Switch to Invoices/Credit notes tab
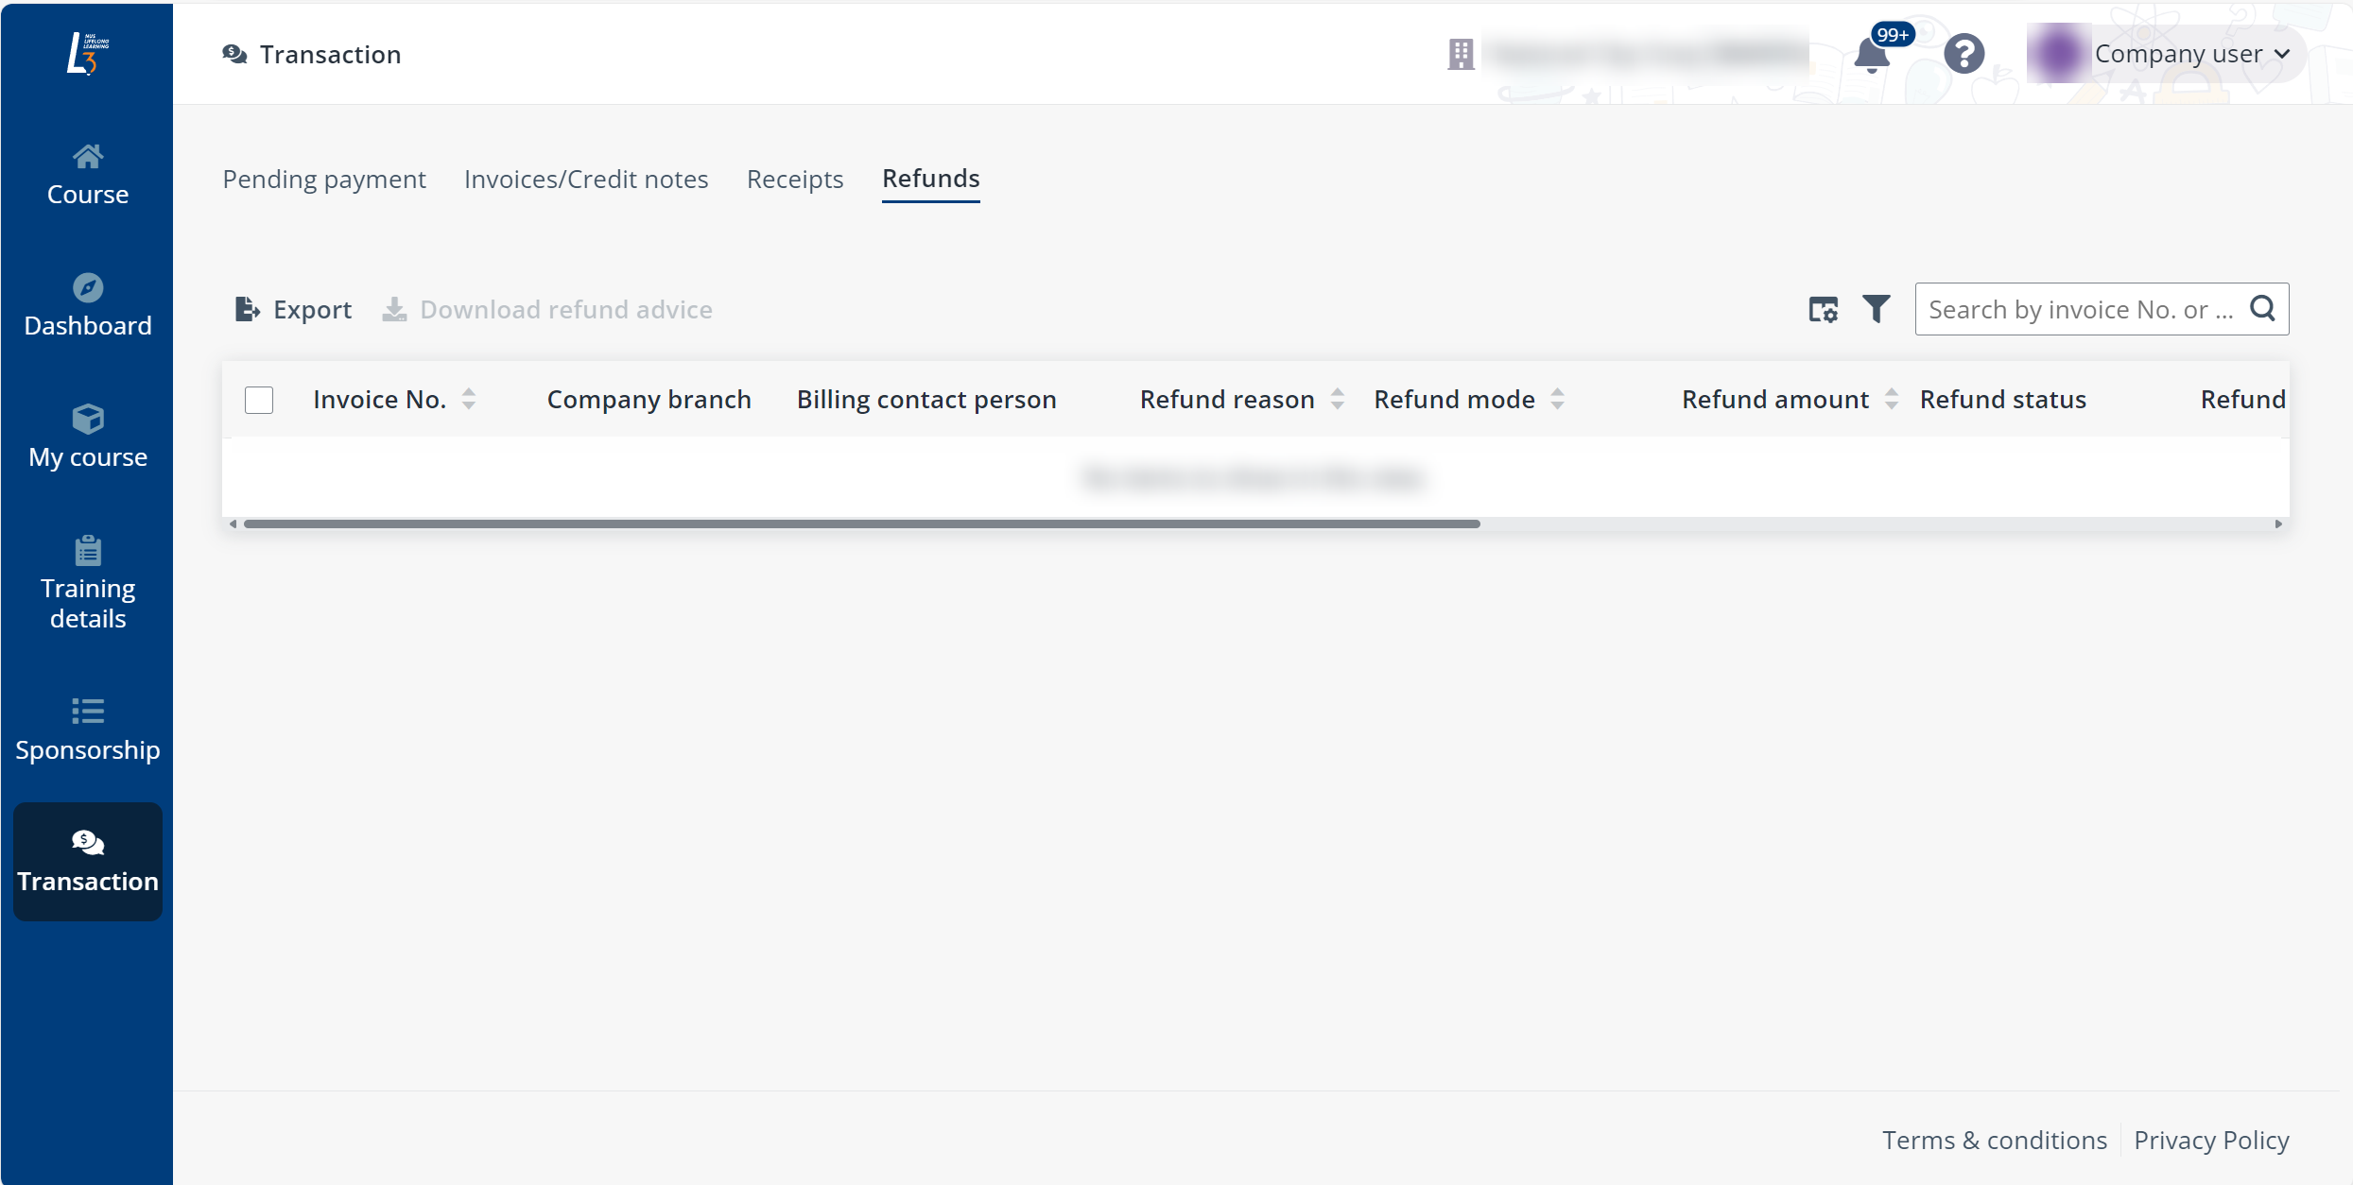Image resolution: width=2353 pixels, height=1185 pixels. [x=586, y=179]
